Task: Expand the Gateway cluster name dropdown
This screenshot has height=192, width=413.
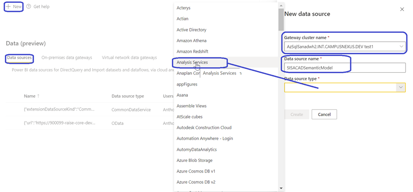Action: (401, 46)
